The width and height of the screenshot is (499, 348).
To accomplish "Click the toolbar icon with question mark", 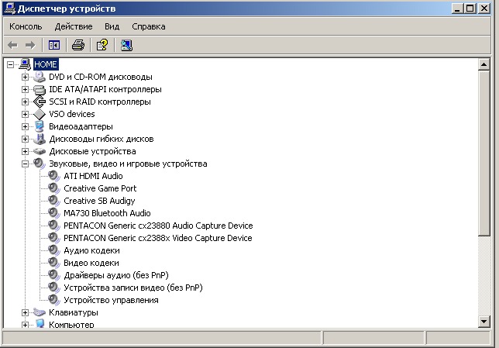I will point(102,45).
